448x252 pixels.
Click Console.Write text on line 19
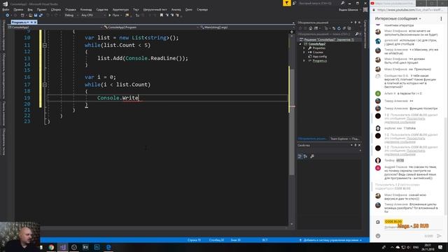tap(118, 98)
